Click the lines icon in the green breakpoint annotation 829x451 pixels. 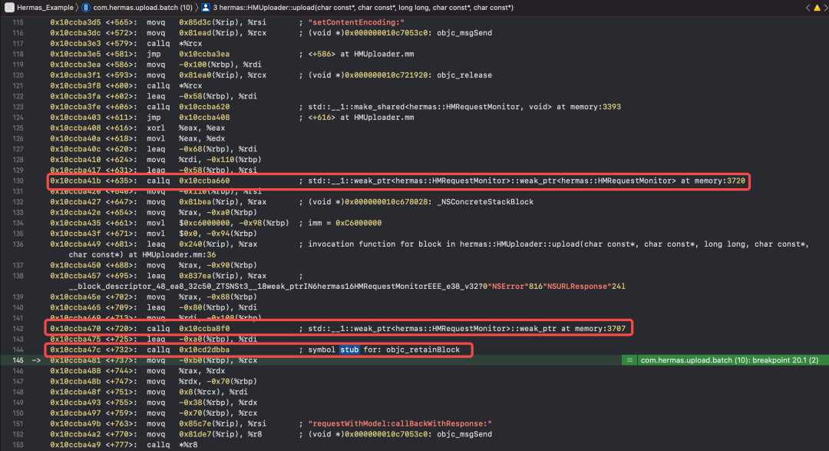(x=629, y=360)
